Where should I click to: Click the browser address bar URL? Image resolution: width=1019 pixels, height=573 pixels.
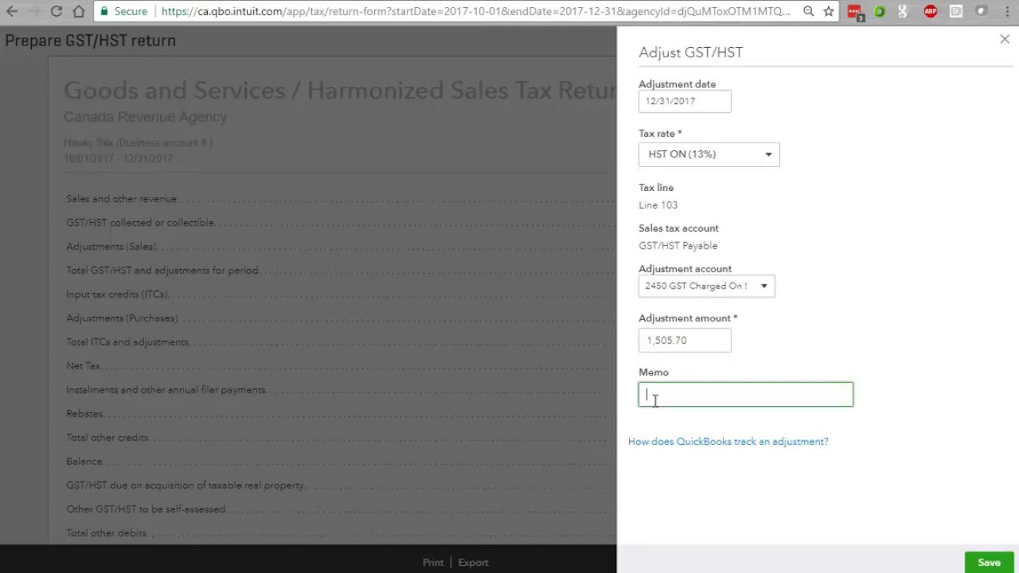[x=475, y=11]
